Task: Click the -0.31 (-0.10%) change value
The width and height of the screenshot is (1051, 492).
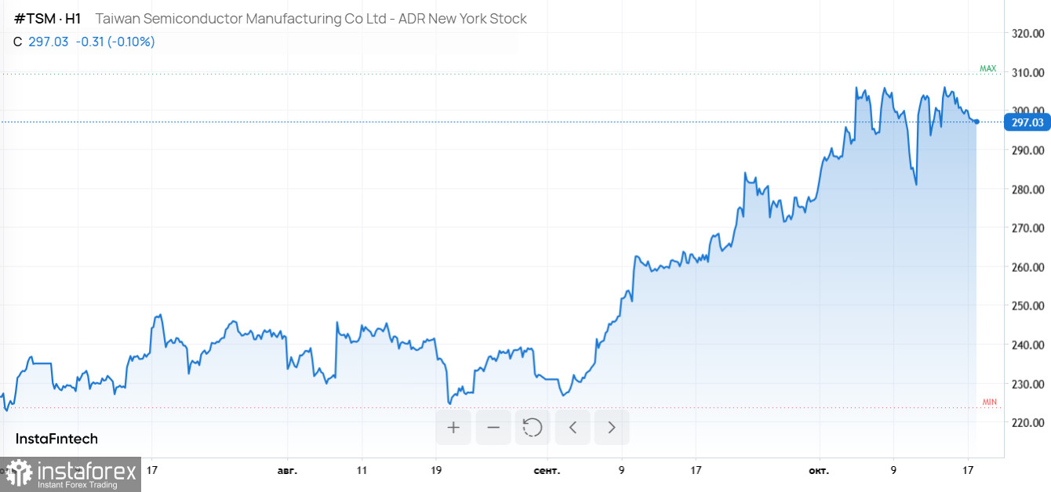Action: tap(115, 42)
